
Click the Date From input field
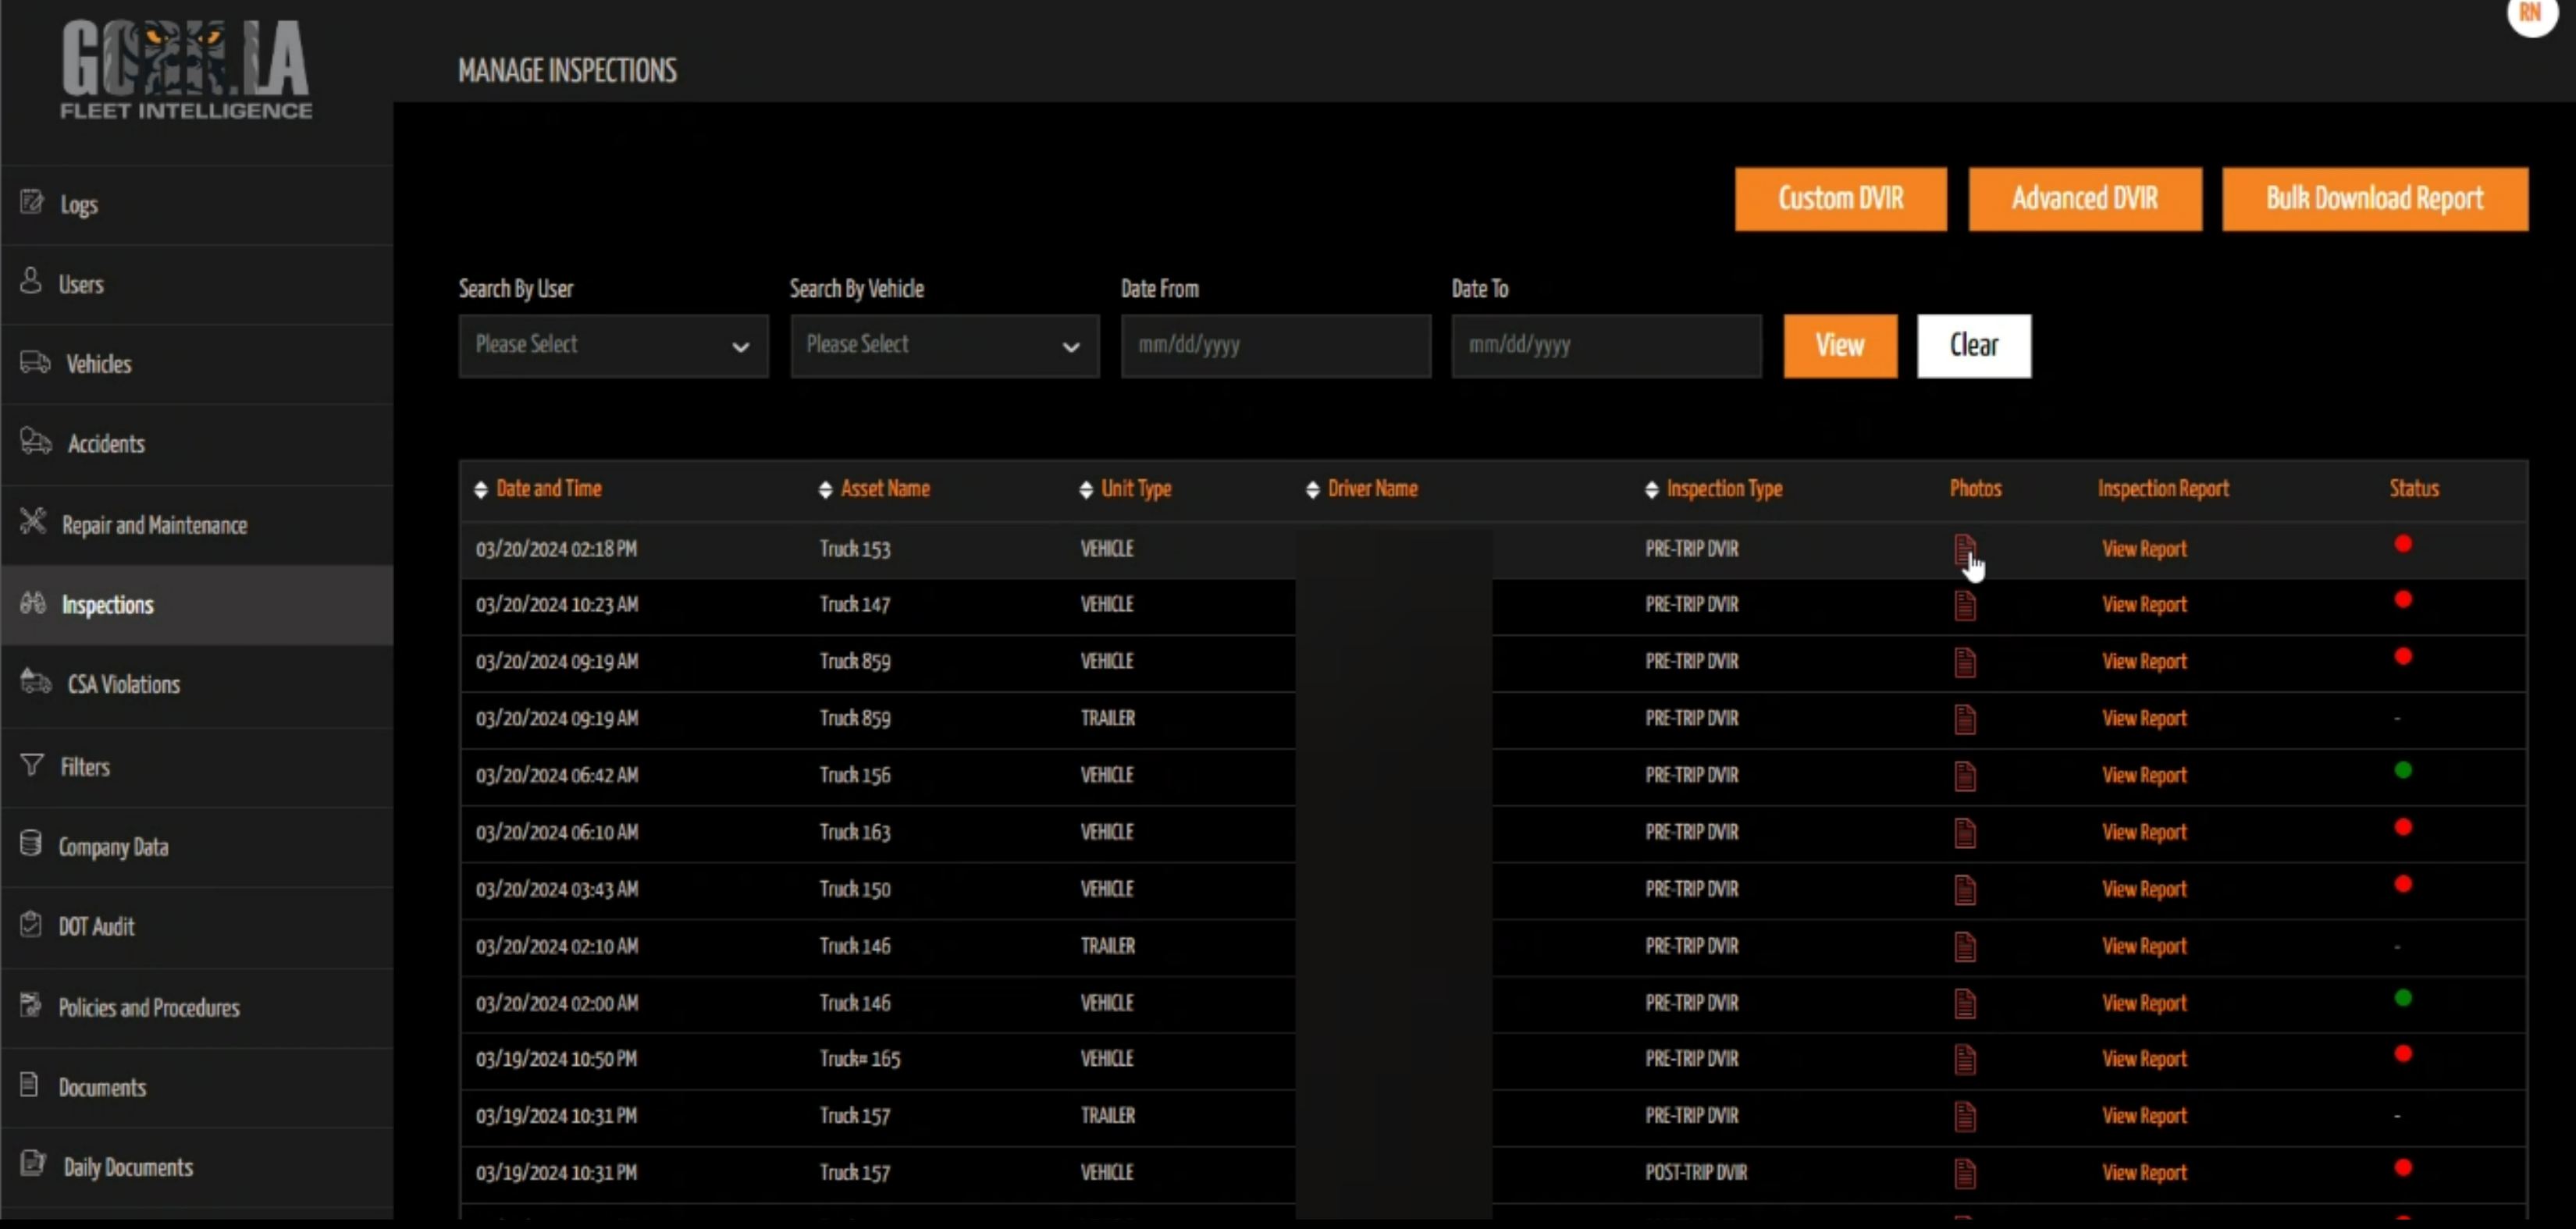(x=1275, y=346)
